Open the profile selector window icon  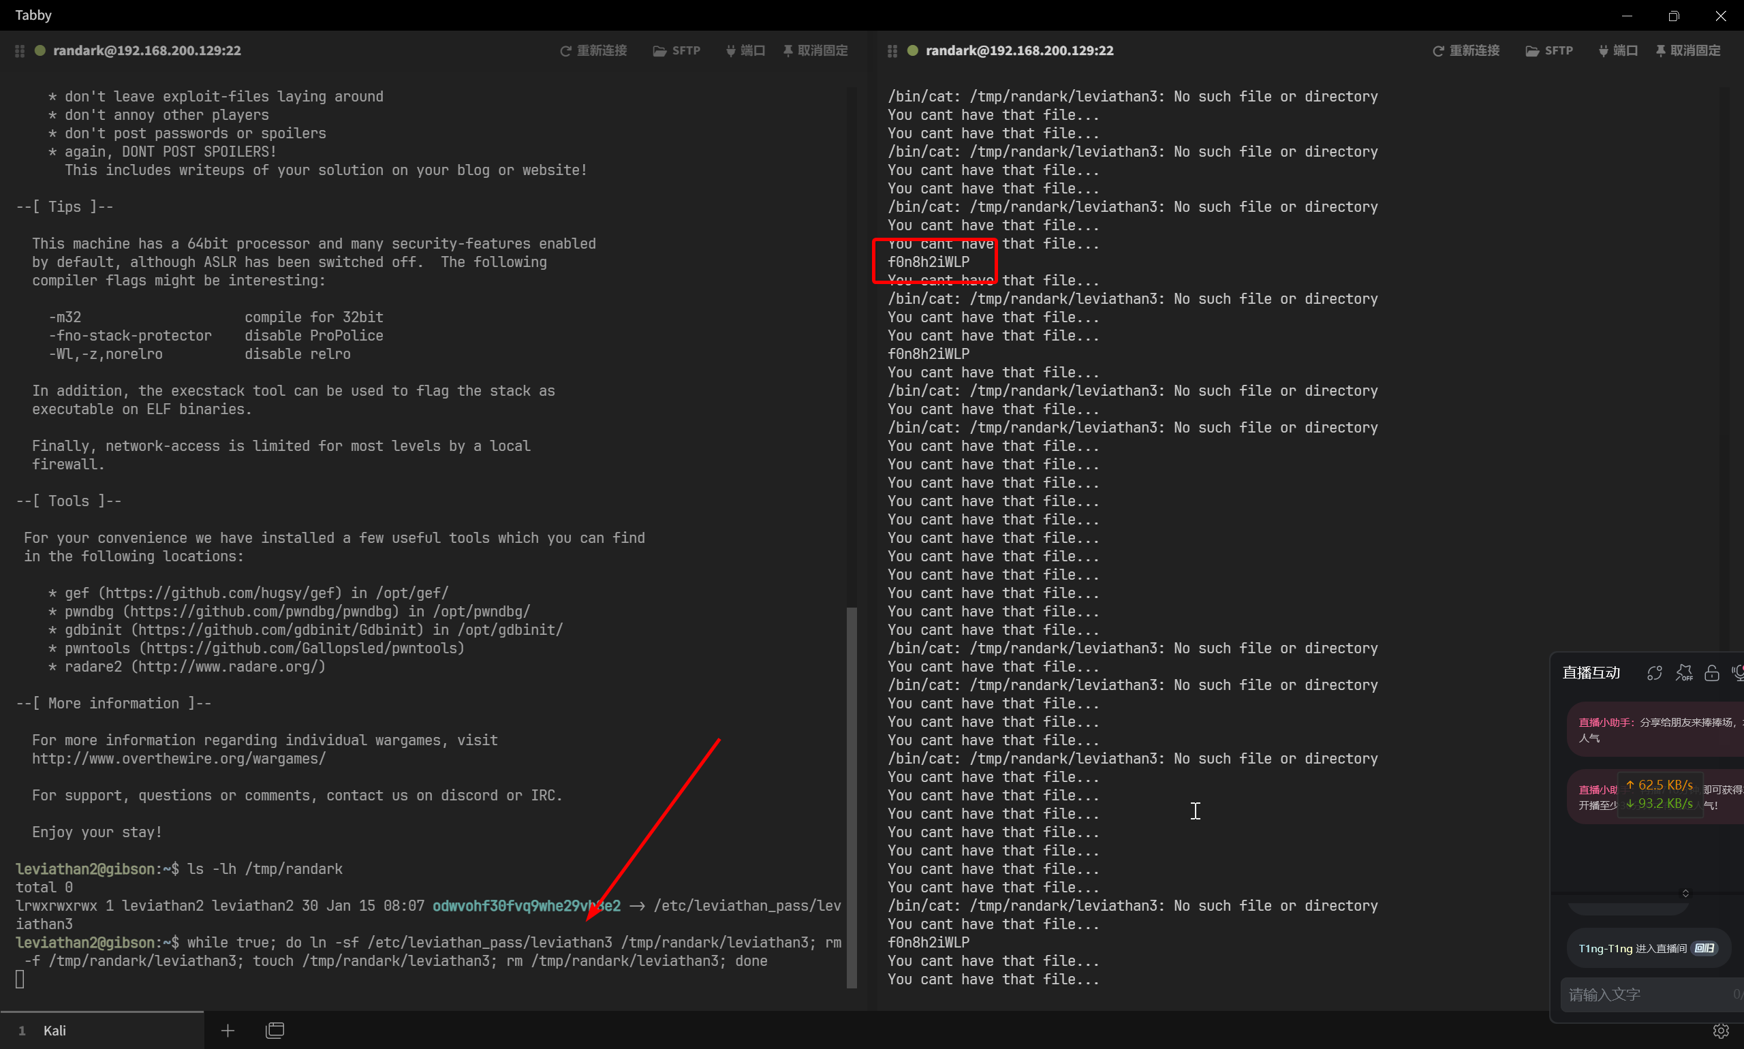pyautogui.click(x=275, y=1031)
